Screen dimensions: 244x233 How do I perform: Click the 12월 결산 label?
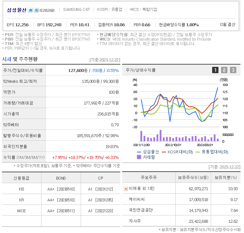[227, 25]
